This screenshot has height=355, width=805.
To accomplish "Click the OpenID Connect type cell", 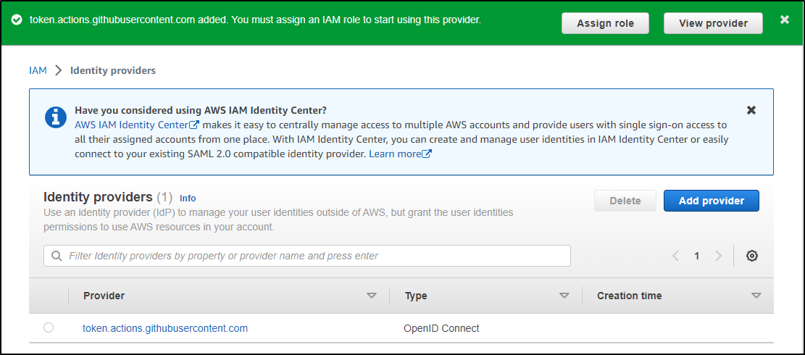I will 441,328.
